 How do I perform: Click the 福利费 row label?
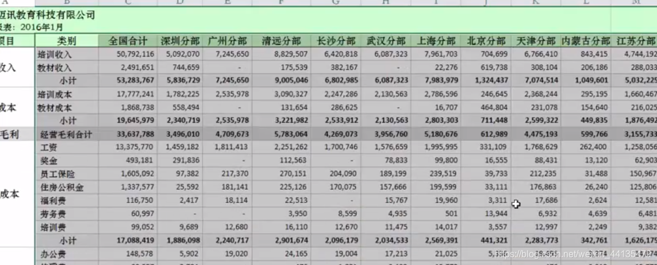pyautogui.click(x=67, y=201)
